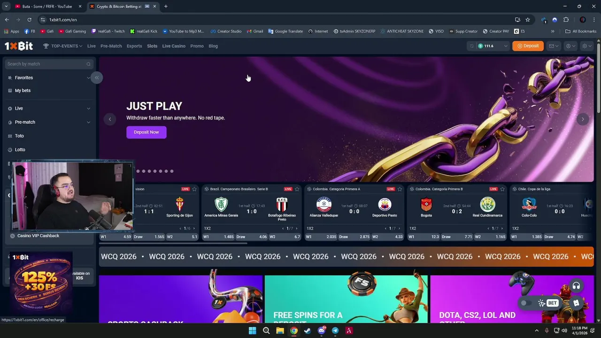Open Toto in sidebar
Image resolution: width=601 pixels, height=338 pixels.
click(19, 136)
